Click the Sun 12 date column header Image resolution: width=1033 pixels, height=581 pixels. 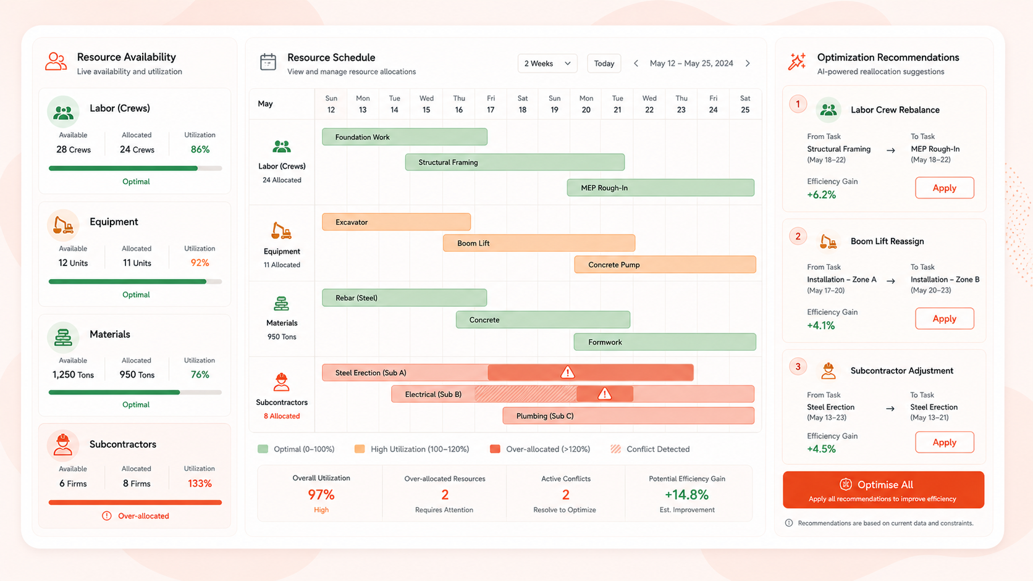tap(331, 104)
